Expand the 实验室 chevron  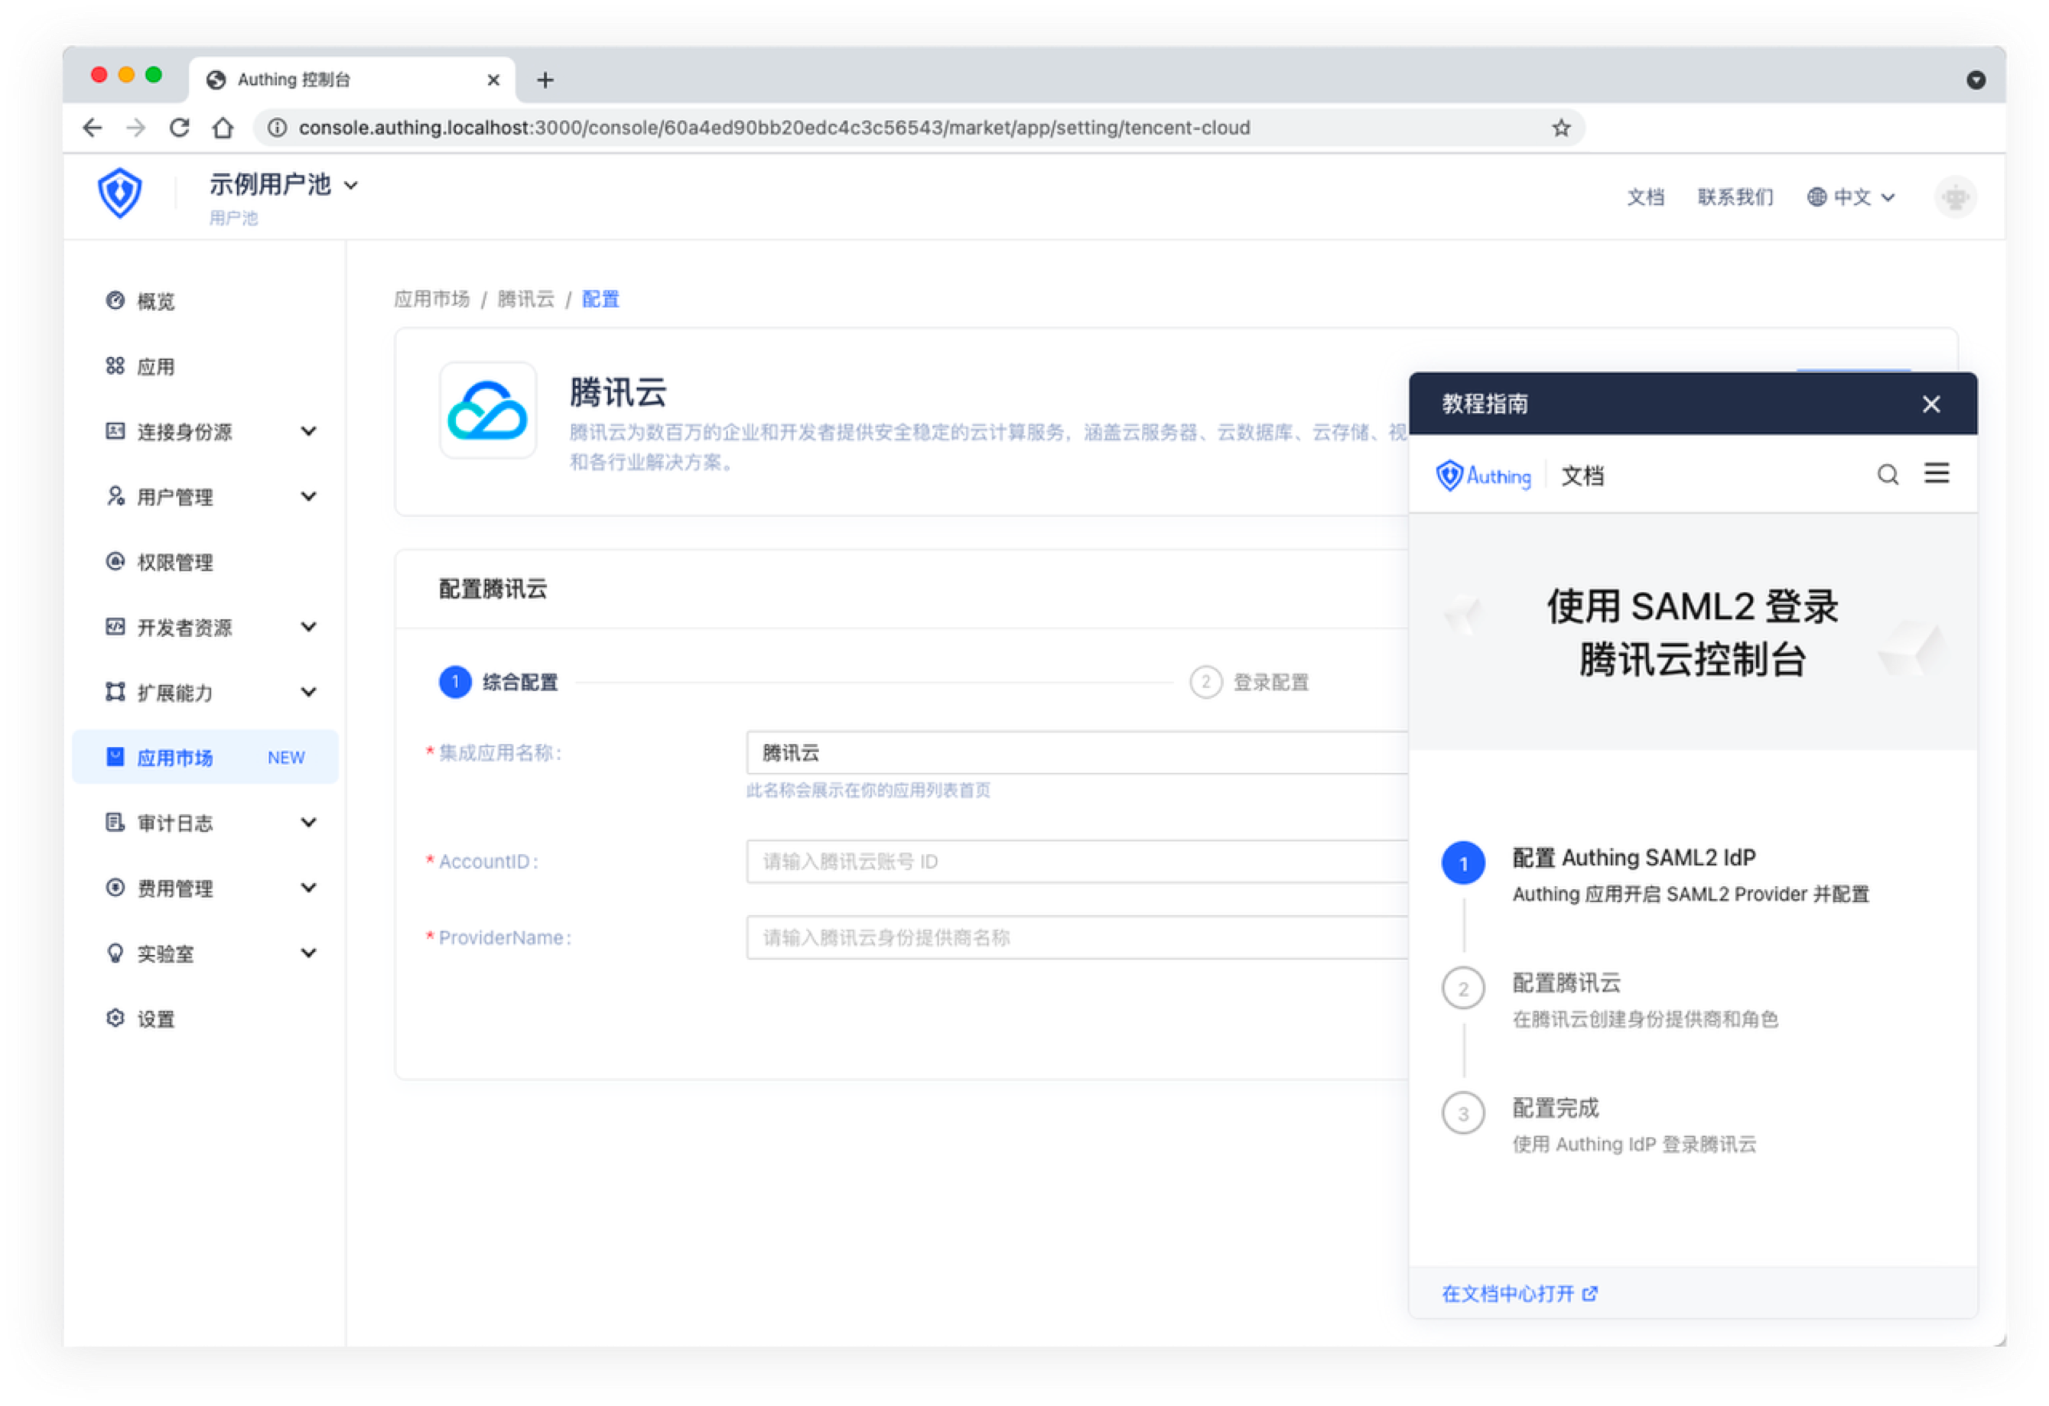[308, 954]
